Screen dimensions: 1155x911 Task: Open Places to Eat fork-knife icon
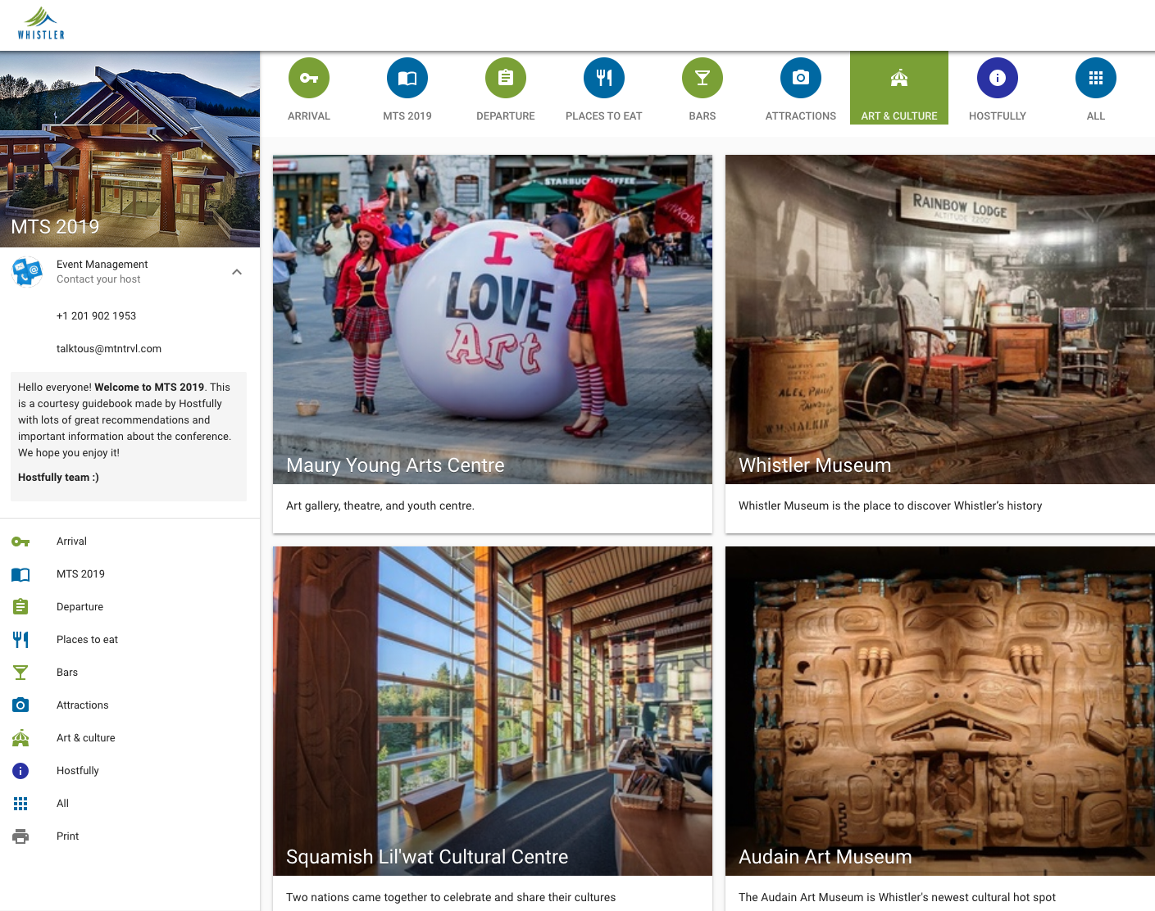tap(604, 78)
